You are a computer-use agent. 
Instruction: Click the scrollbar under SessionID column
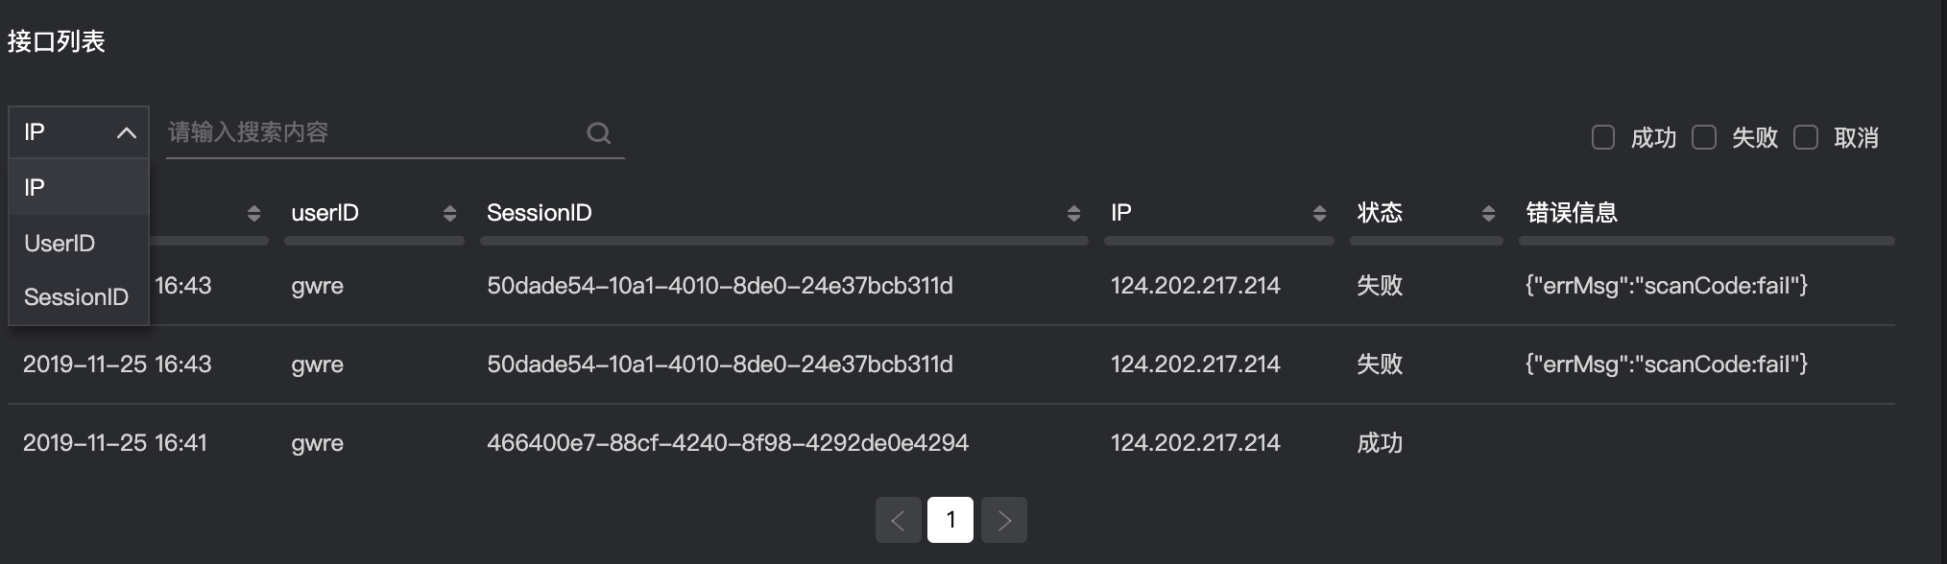point(784,241)
